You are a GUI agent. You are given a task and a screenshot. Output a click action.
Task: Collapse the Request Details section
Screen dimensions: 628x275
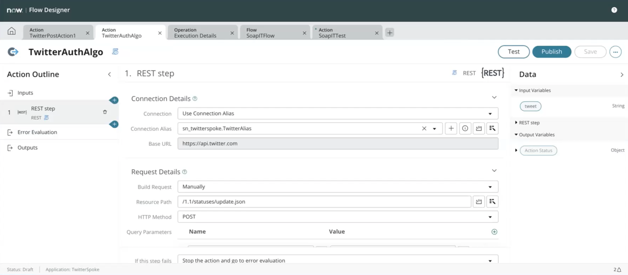coord(494,171)
